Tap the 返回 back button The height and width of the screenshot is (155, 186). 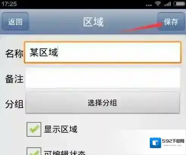16,22
